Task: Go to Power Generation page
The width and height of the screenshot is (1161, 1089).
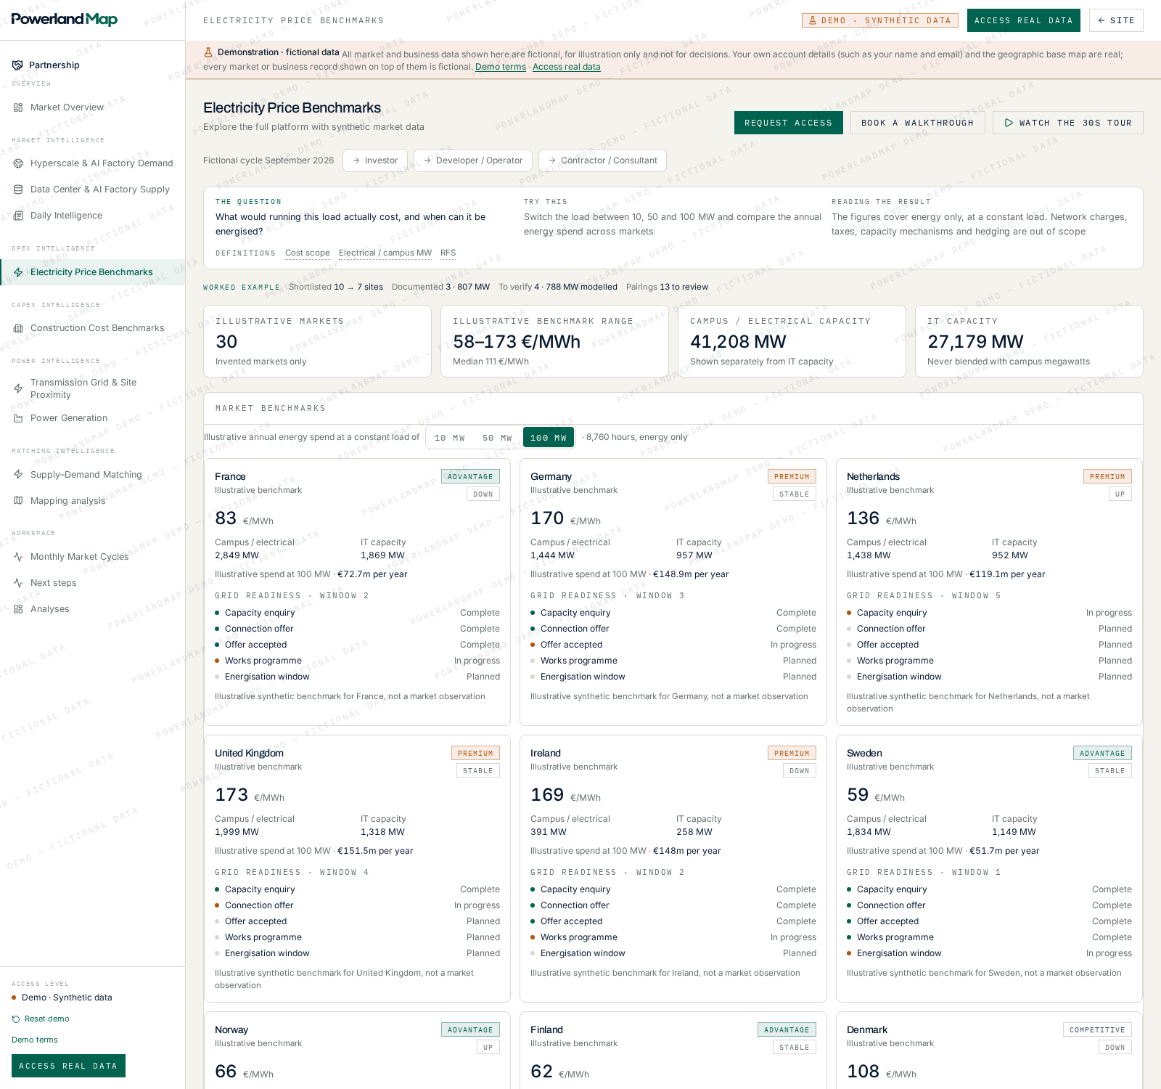Action: tap(92, 418)
